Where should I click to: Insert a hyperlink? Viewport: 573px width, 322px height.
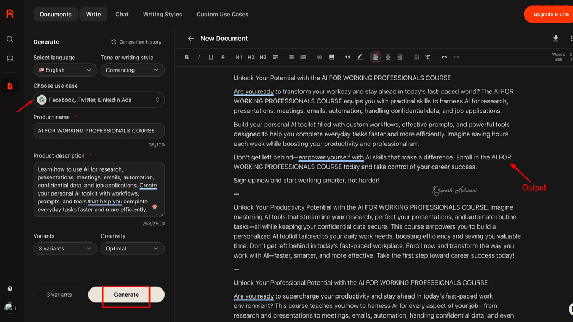(320, 58)
